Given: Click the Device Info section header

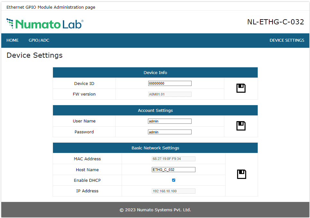Looking at the screenshot, I should pos(155,73).
